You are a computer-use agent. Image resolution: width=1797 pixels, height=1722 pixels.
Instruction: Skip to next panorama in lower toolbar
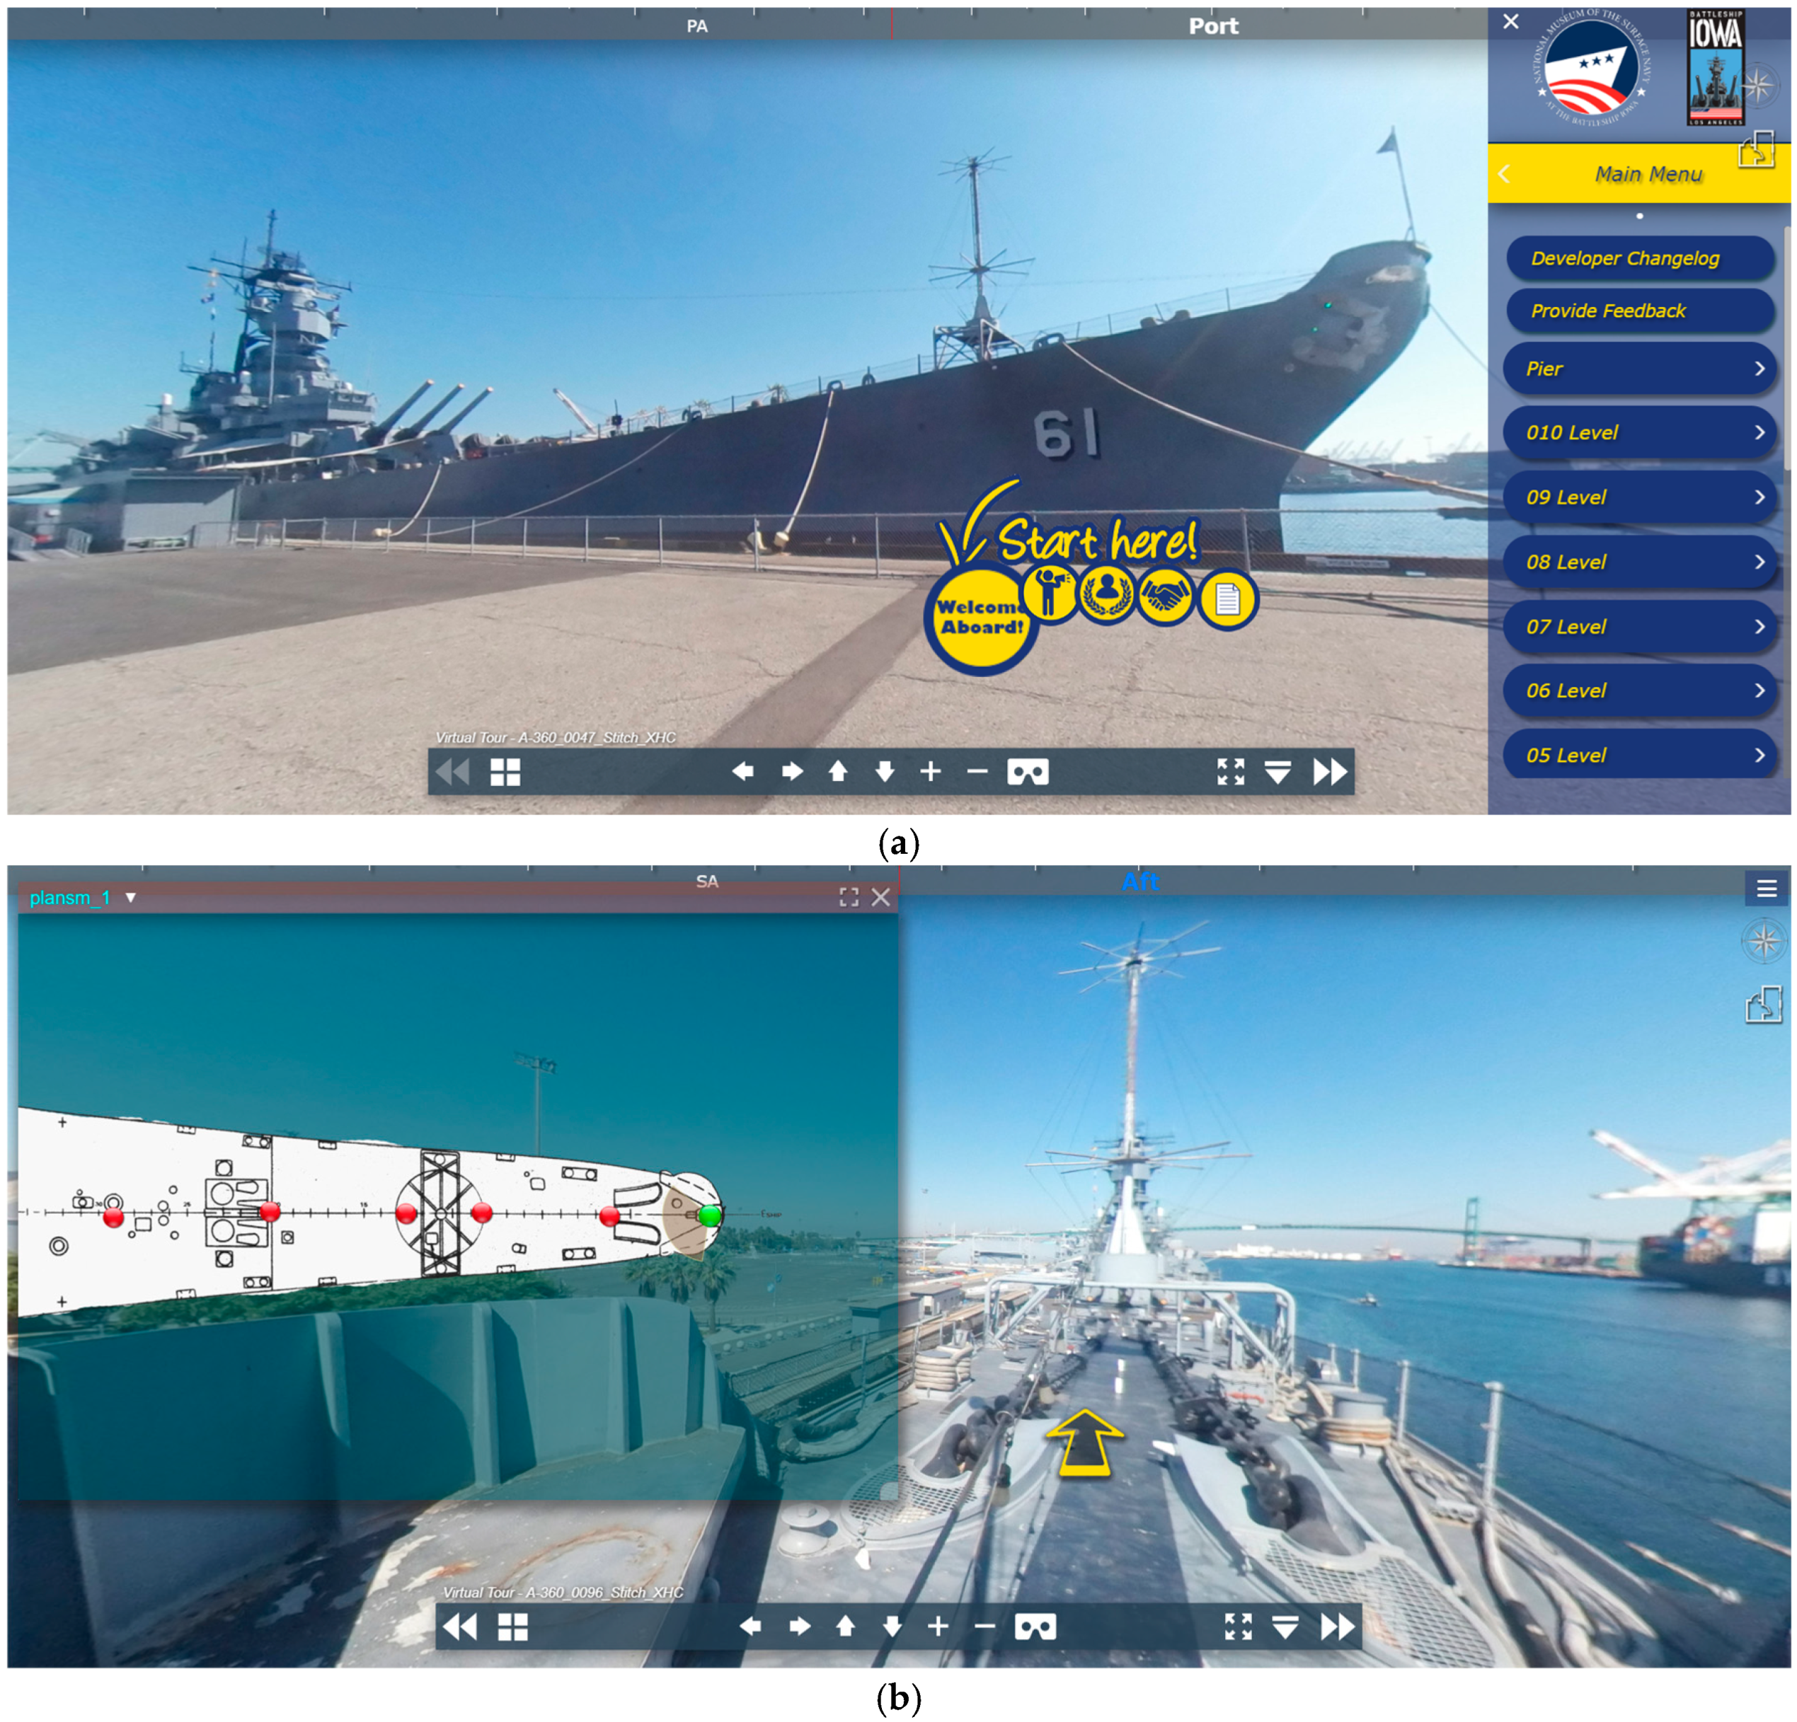pyautogui.click(x=1337, y=1626)
